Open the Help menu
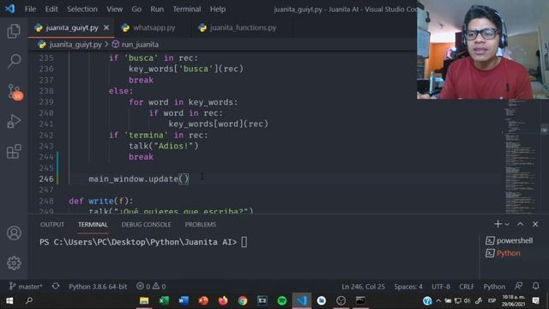Viewport: 549px width, 309px height. [217, 9]
